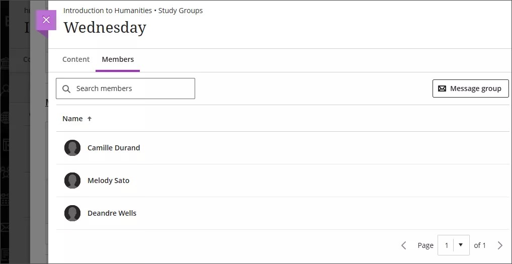Click the dropdown triangle in page selector
This screenshot has width=512, height=264.
461,245
